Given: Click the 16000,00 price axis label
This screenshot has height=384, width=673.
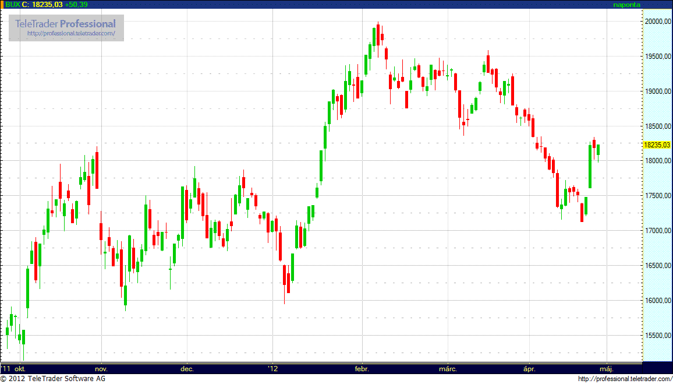Looking at the screenshot, I should (657, 301).
